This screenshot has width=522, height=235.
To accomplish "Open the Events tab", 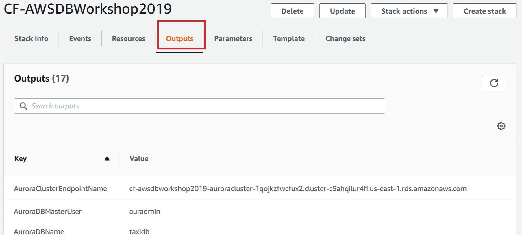I will (80, 38).
